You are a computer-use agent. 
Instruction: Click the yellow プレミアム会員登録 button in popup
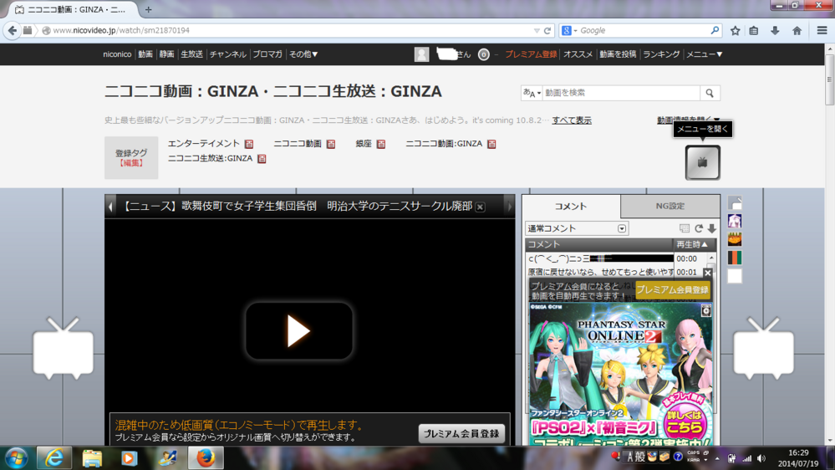point(673,290)
